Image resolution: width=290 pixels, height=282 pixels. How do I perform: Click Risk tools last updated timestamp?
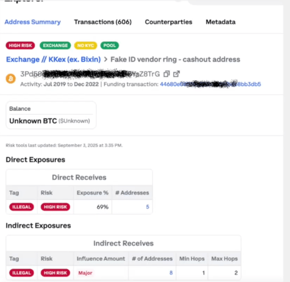pos(64,145)
